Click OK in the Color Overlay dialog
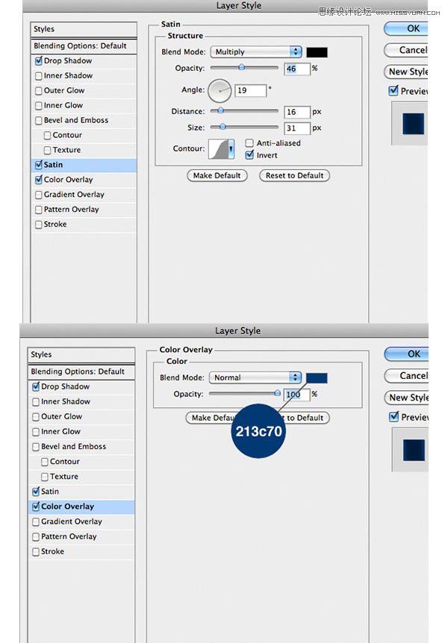This screenshot has height=643, width=448. pos(406,354)
